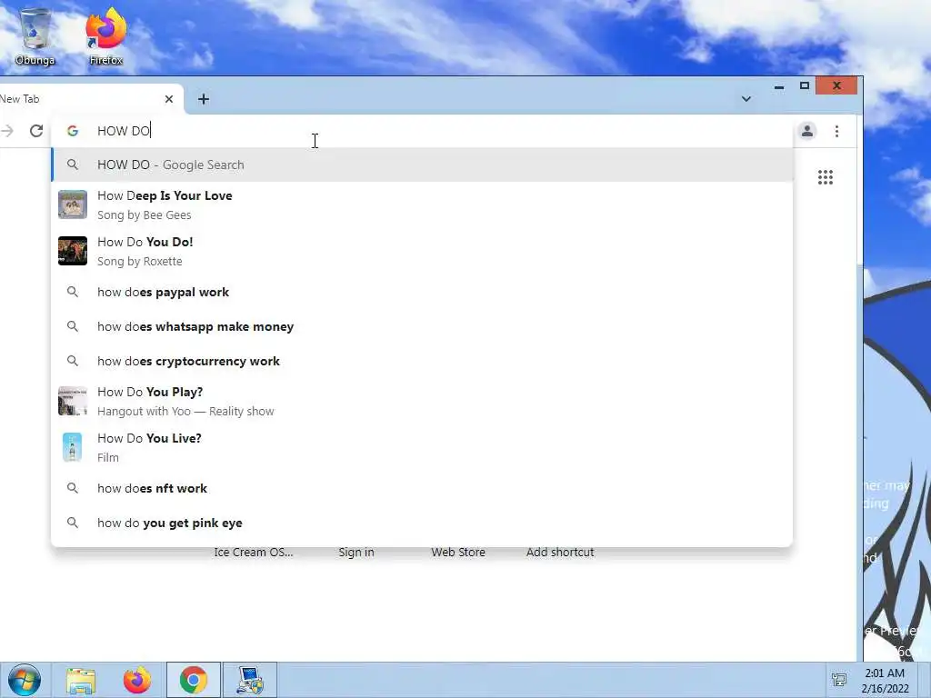Select how does cryptocurrency work suggestion
Screen dimensions: 931x698
point(422,361)
